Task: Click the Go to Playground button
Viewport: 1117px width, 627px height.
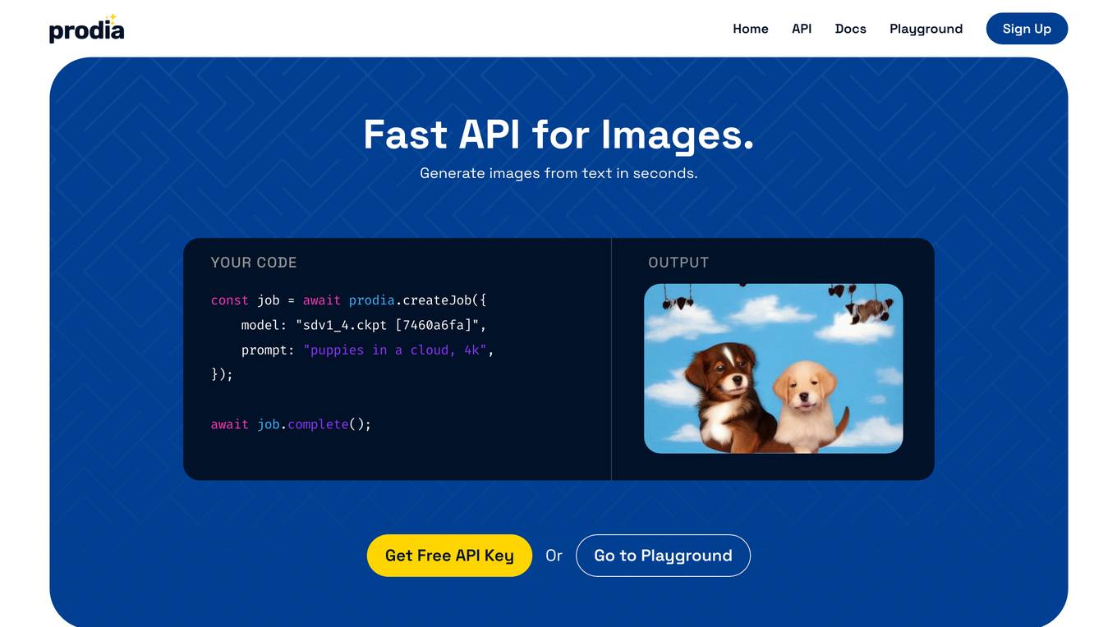Action: [x=663, y=556]
